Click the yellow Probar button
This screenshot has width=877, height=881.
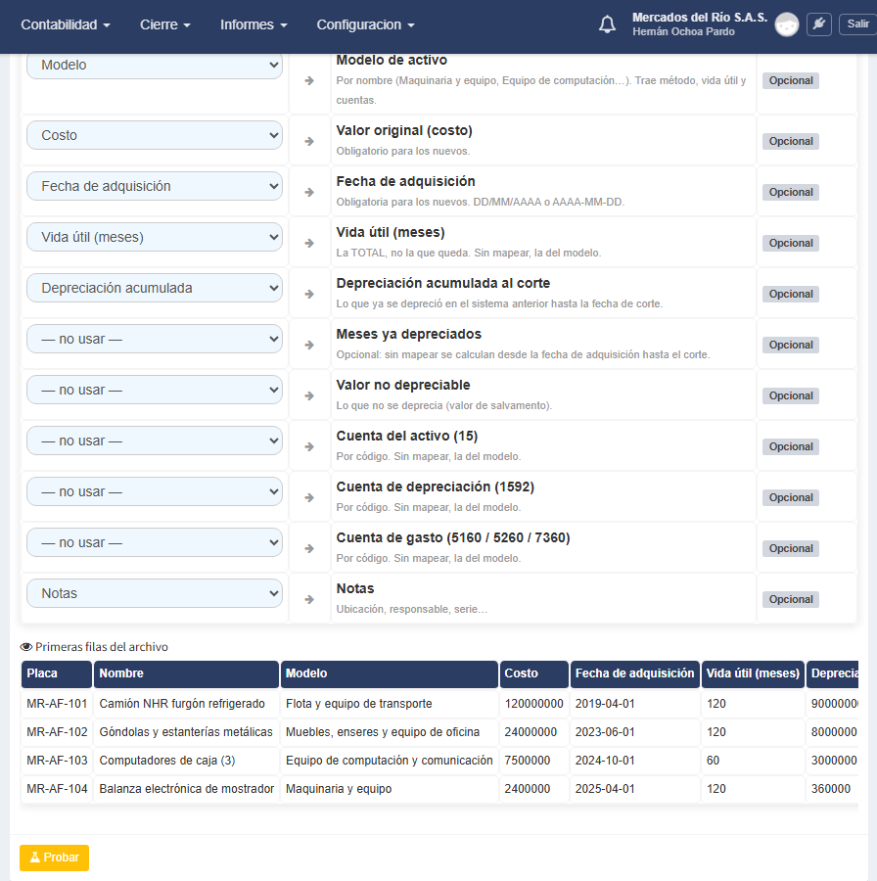pyautogui.click(x=55, y=858)
